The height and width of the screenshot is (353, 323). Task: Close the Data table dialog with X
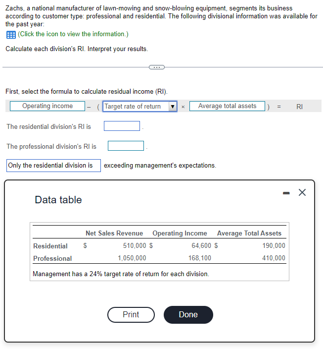pos(302,192)
